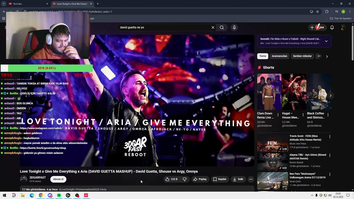This screenshot has height=199, width=354.
Task: Open the 3DGARFAST channel name link
Action: coord(38,177)
